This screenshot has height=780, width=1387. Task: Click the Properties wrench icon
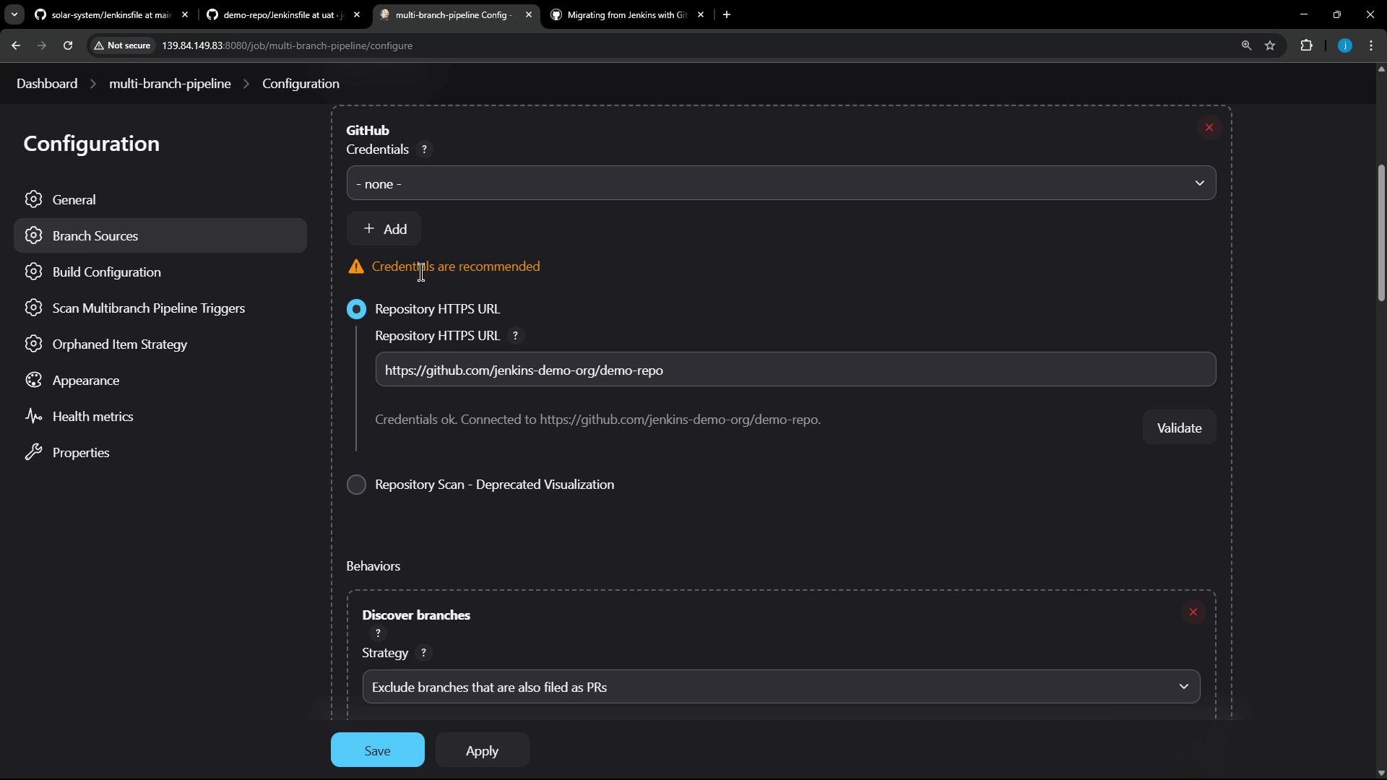pyautogui.click(x=33, y=452)
